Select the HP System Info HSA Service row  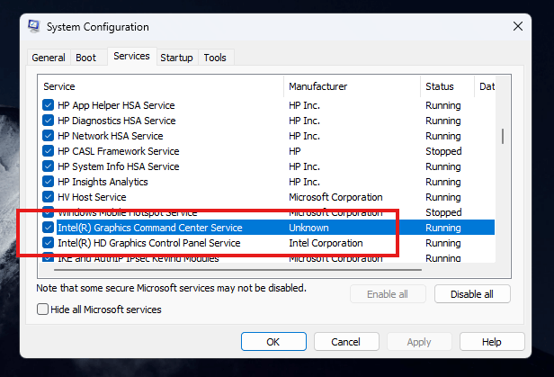267,166
